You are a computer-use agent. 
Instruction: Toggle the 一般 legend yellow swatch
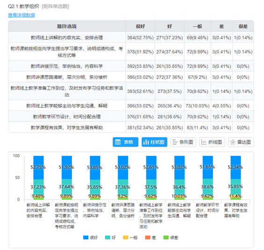click(x=126, y=237)
